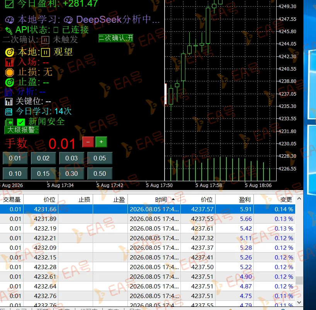Click the 5 Aug 17:50 time axis label
Screen dimensions: 316x310
(159, 185)
